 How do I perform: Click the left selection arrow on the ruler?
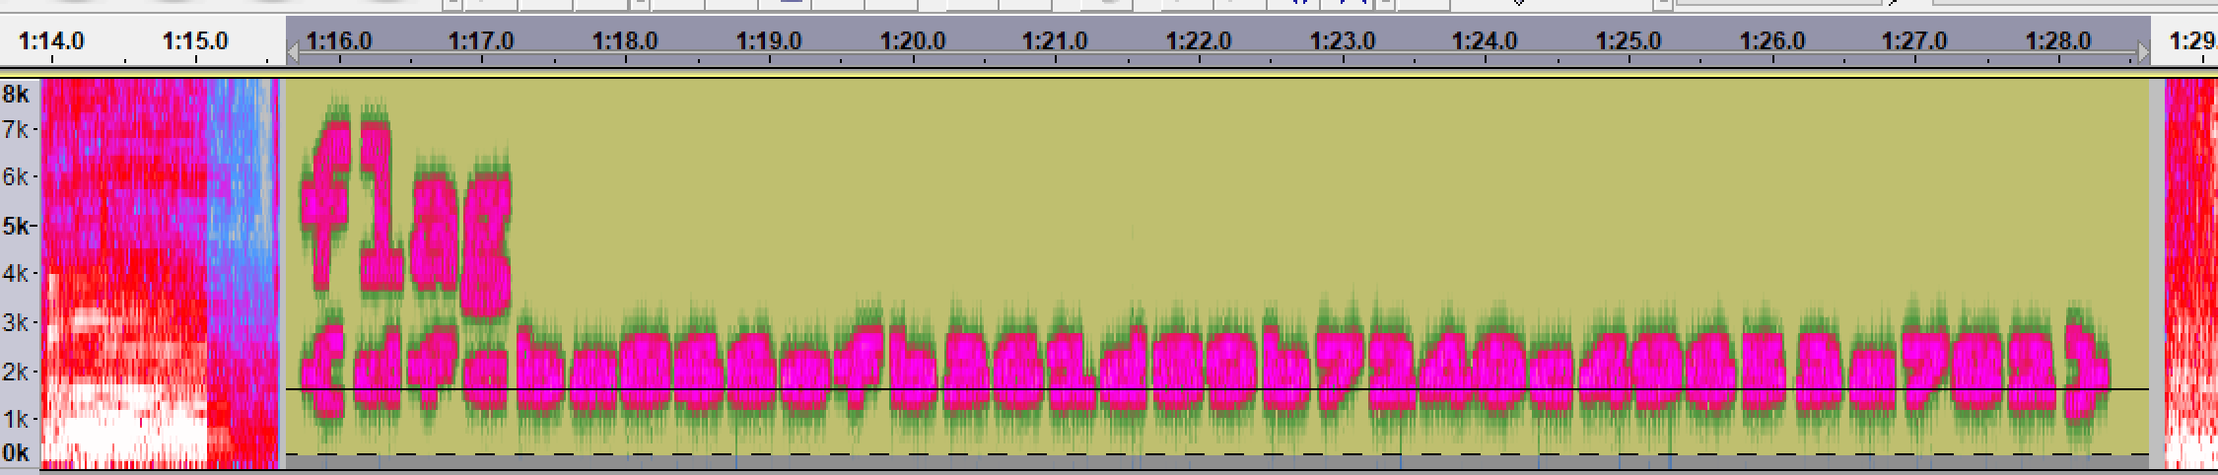point(293,52)
